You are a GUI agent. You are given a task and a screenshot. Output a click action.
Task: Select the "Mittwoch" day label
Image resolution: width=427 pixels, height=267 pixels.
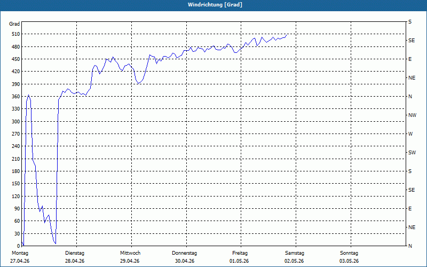click(130, 253)
